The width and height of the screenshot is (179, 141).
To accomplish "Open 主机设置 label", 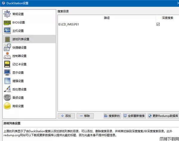I will (x=18, y=31).
